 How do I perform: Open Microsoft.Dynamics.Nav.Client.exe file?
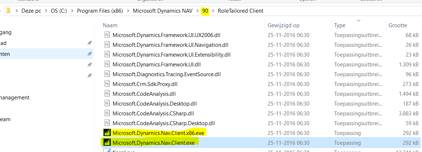pyautogui.click(x=153, y=143)
